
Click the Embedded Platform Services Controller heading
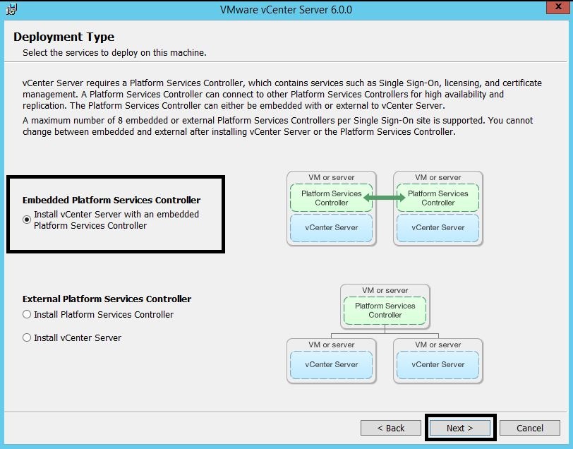(x=111, y=200)
